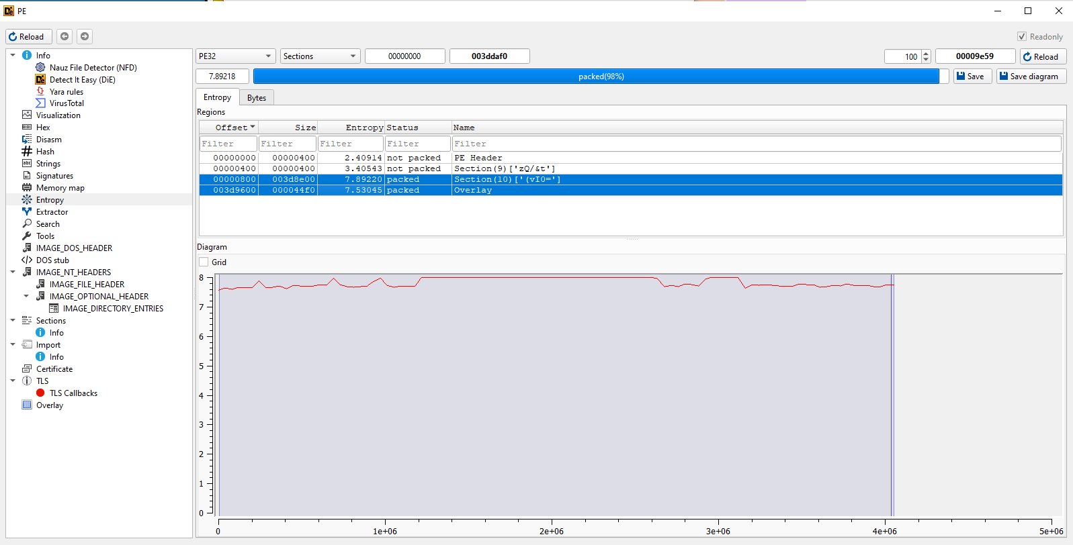The width and height of the screenshot is (1073, 545).
Task: Open DOS stub entry
Action: click(x=52, y=260)
